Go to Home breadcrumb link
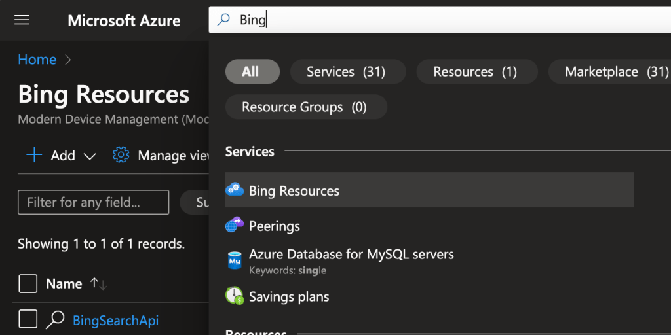Viewport: 671px width, 335px height. (x=37, y=60)
